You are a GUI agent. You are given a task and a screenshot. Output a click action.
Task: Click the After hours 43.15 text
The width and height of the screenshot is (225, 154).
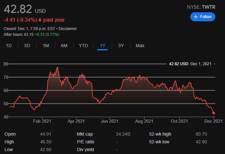(19, 35)
